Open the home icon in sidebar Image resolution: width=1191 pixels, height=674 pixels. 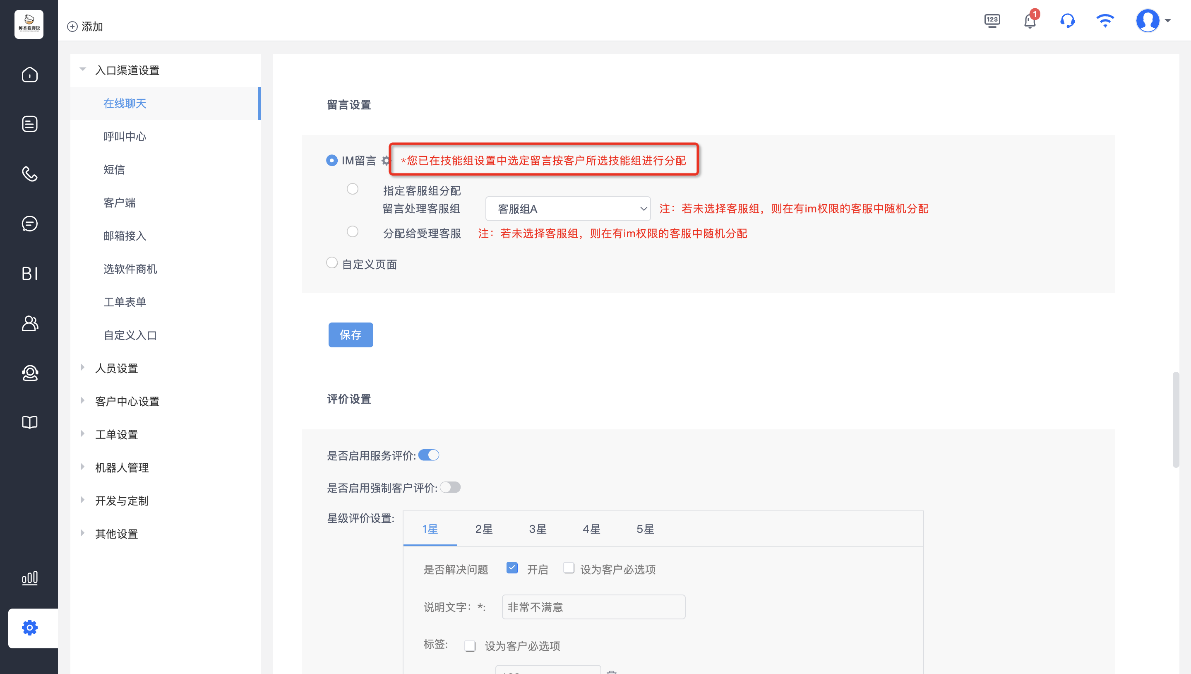pos(30,75)
